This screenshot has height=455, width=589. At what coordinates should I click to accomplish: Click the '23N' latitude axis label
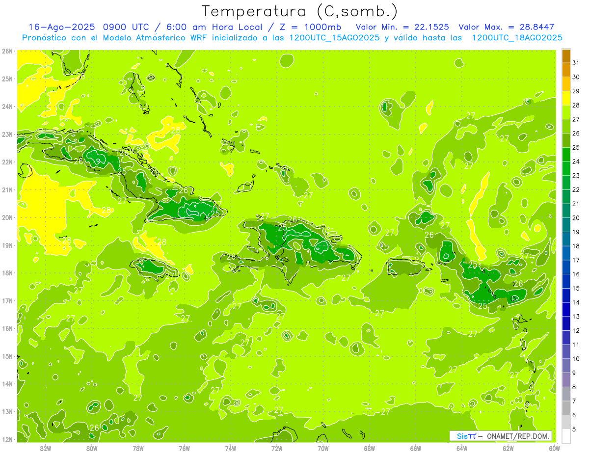pos(7,134)
